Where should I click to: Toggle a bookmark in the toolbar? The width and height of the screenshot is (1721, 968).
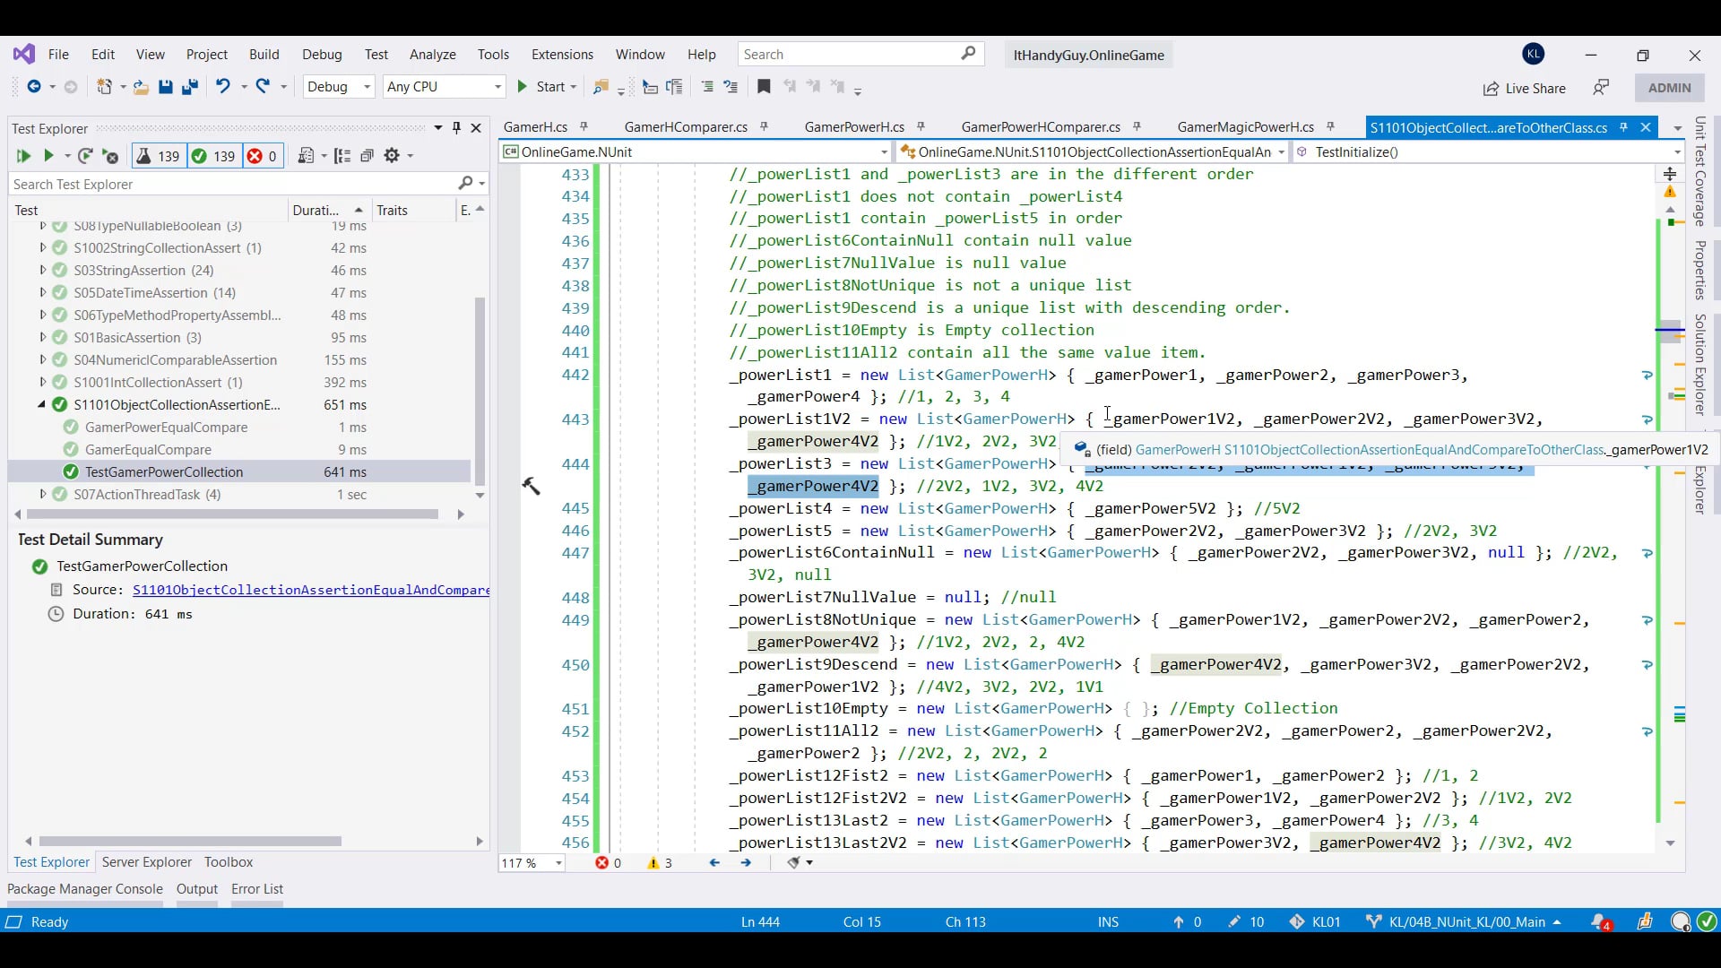764,87
